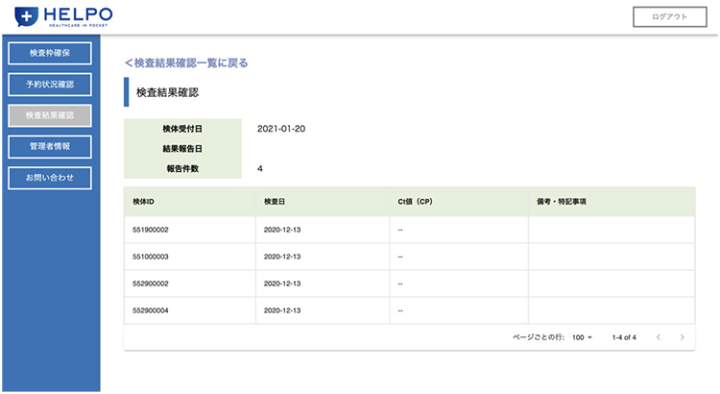This screenshot has width=720, height=394.
Task: Select row with 検体ID 551000003
Action: (151, 257)
